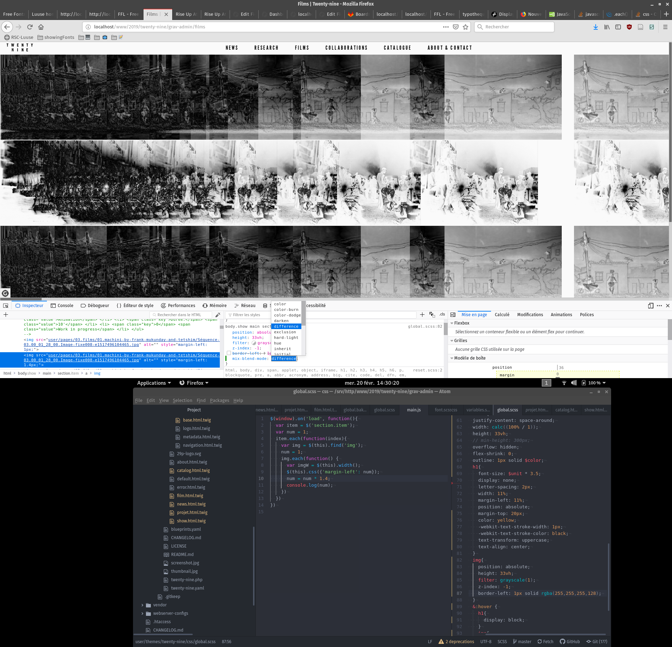Image resolution: width=672 pixels, height=647 pixels.
Task: Activate the element picker in devtools
Action: point(6,306)
